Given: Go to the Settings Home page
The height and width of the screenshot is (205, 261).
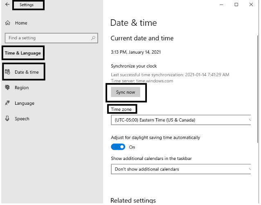Looking at the screenshot, I should tap(21, 23).
